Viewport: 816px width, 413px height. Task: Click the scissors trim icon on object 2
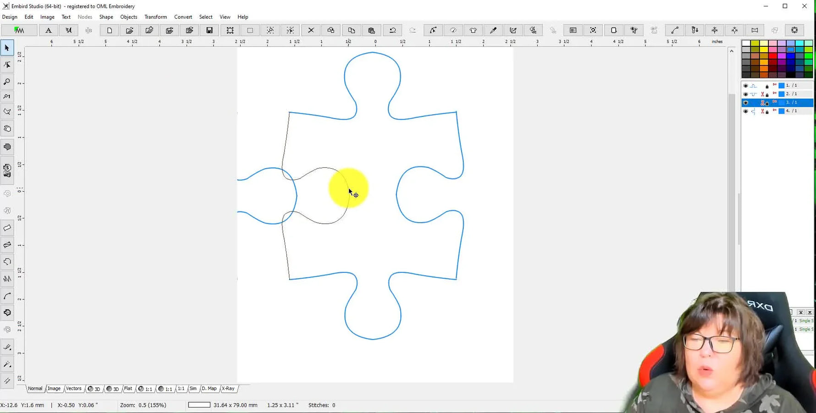coord(762,94)
